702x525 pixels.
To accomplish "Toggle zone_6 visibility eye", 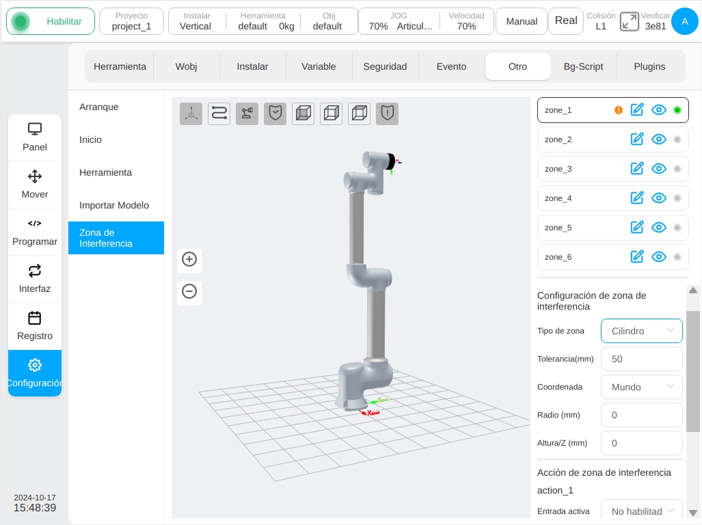I will click(x=658, y=257).
